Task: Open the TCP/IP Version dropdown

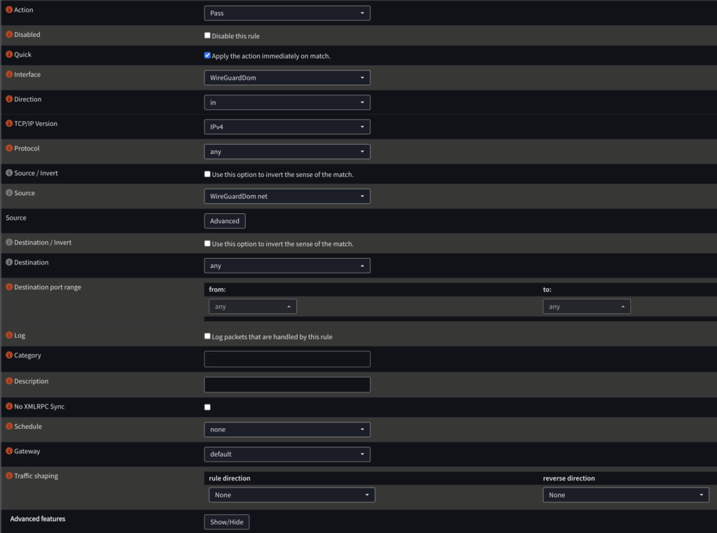Action: [x=287, y=127]
